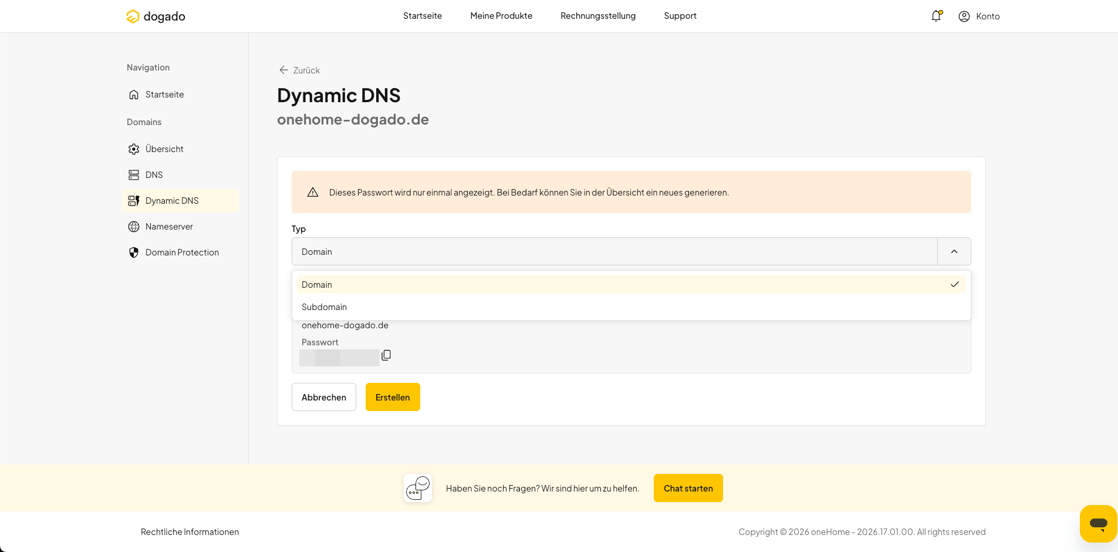
Task: Open Meine Produkte in the top navigation
Action: (x=501, y=16)
